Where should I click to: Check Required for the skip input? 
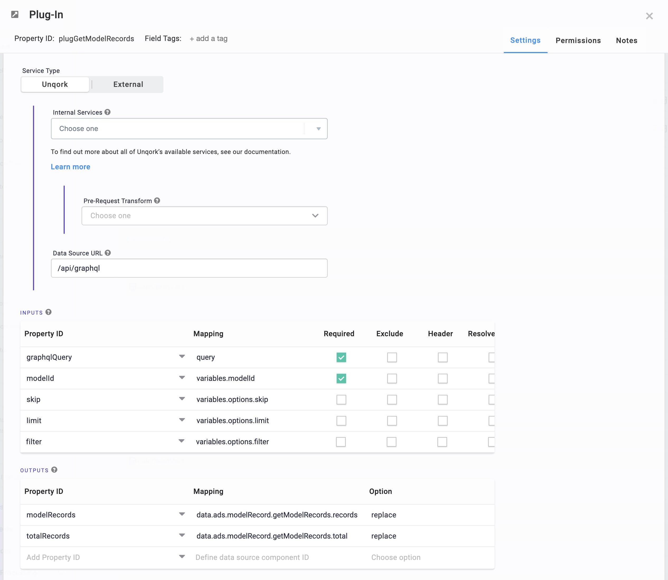pos(341,399)
